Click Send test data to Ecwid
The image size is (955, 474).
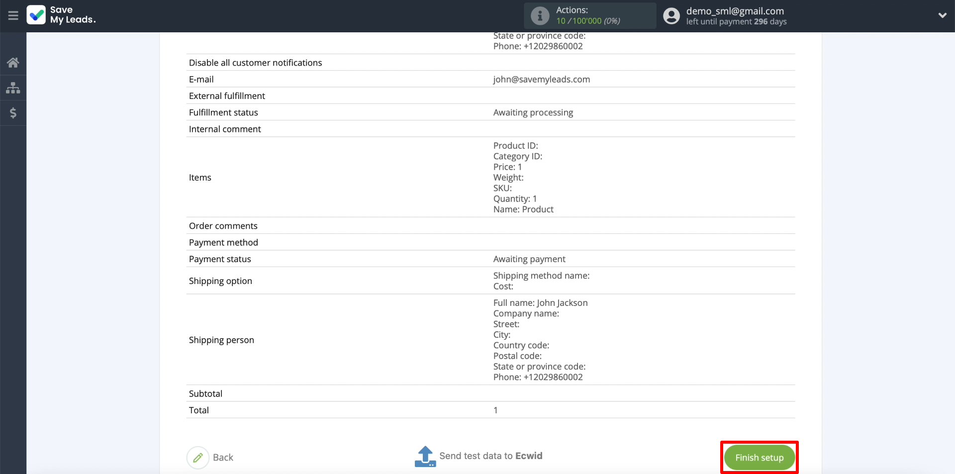coord(490,456)
